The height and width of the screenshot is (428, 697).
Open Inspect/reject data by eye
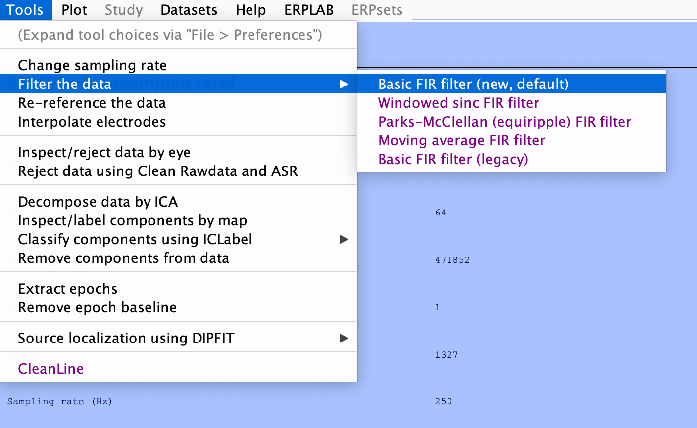pos(104,152)
